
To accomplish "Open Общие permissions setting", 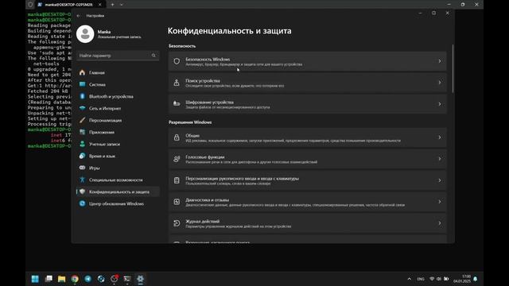I will click(x=307, y=137).
